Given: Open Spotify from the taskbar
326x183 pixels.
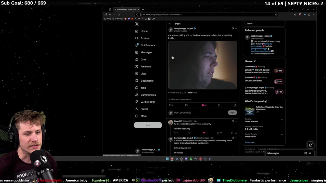Looking at the screenshot, I should tap(191, 159).
